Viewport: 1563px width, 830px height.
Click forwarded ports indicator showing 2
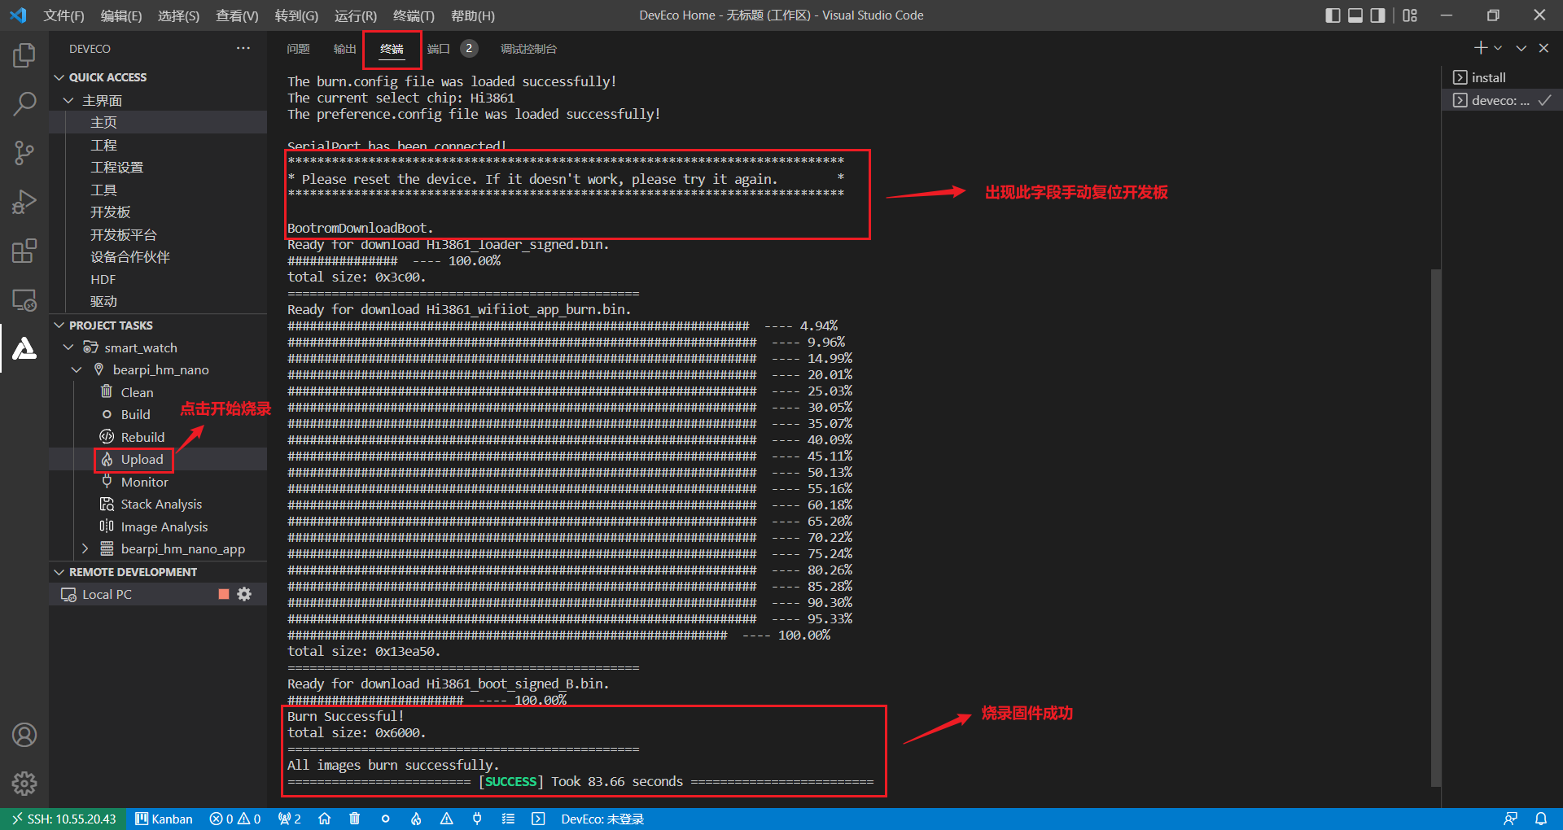tap(289, 819)
